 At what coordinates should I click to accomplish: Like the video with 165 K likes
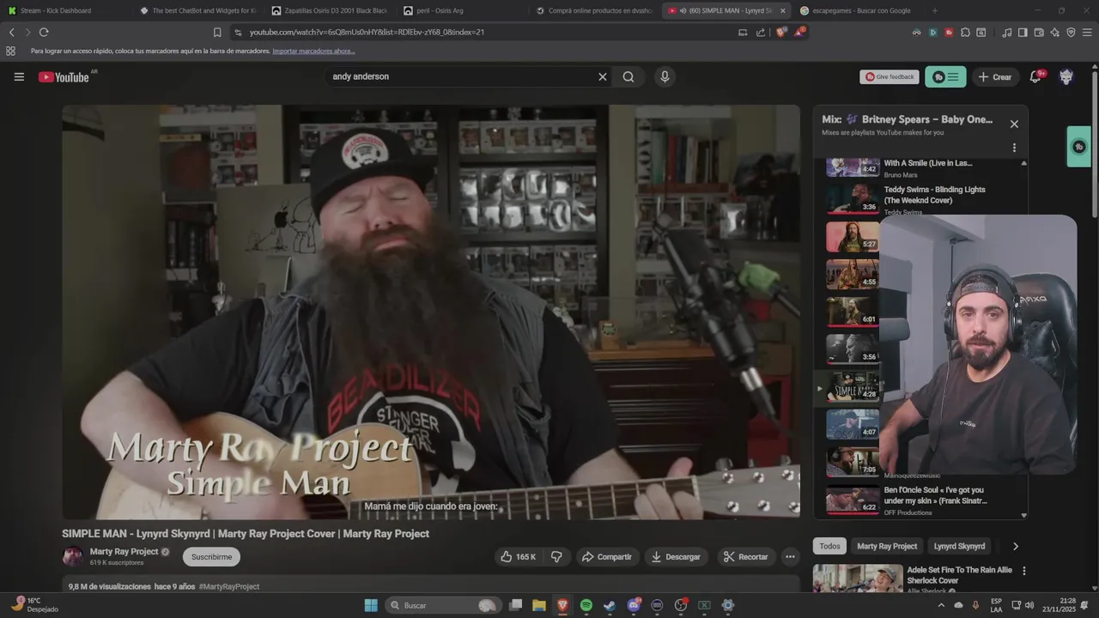pos(518,557)
